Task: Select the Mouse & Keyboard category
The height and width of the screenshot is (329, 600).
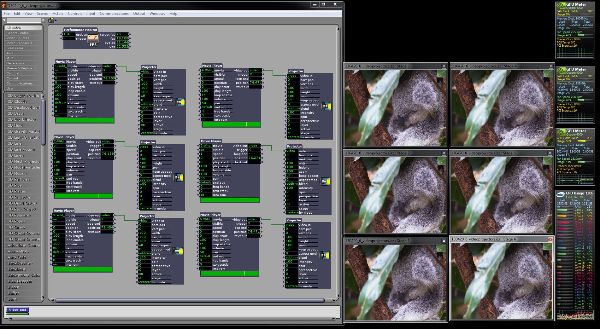Action: click(23, 68)
